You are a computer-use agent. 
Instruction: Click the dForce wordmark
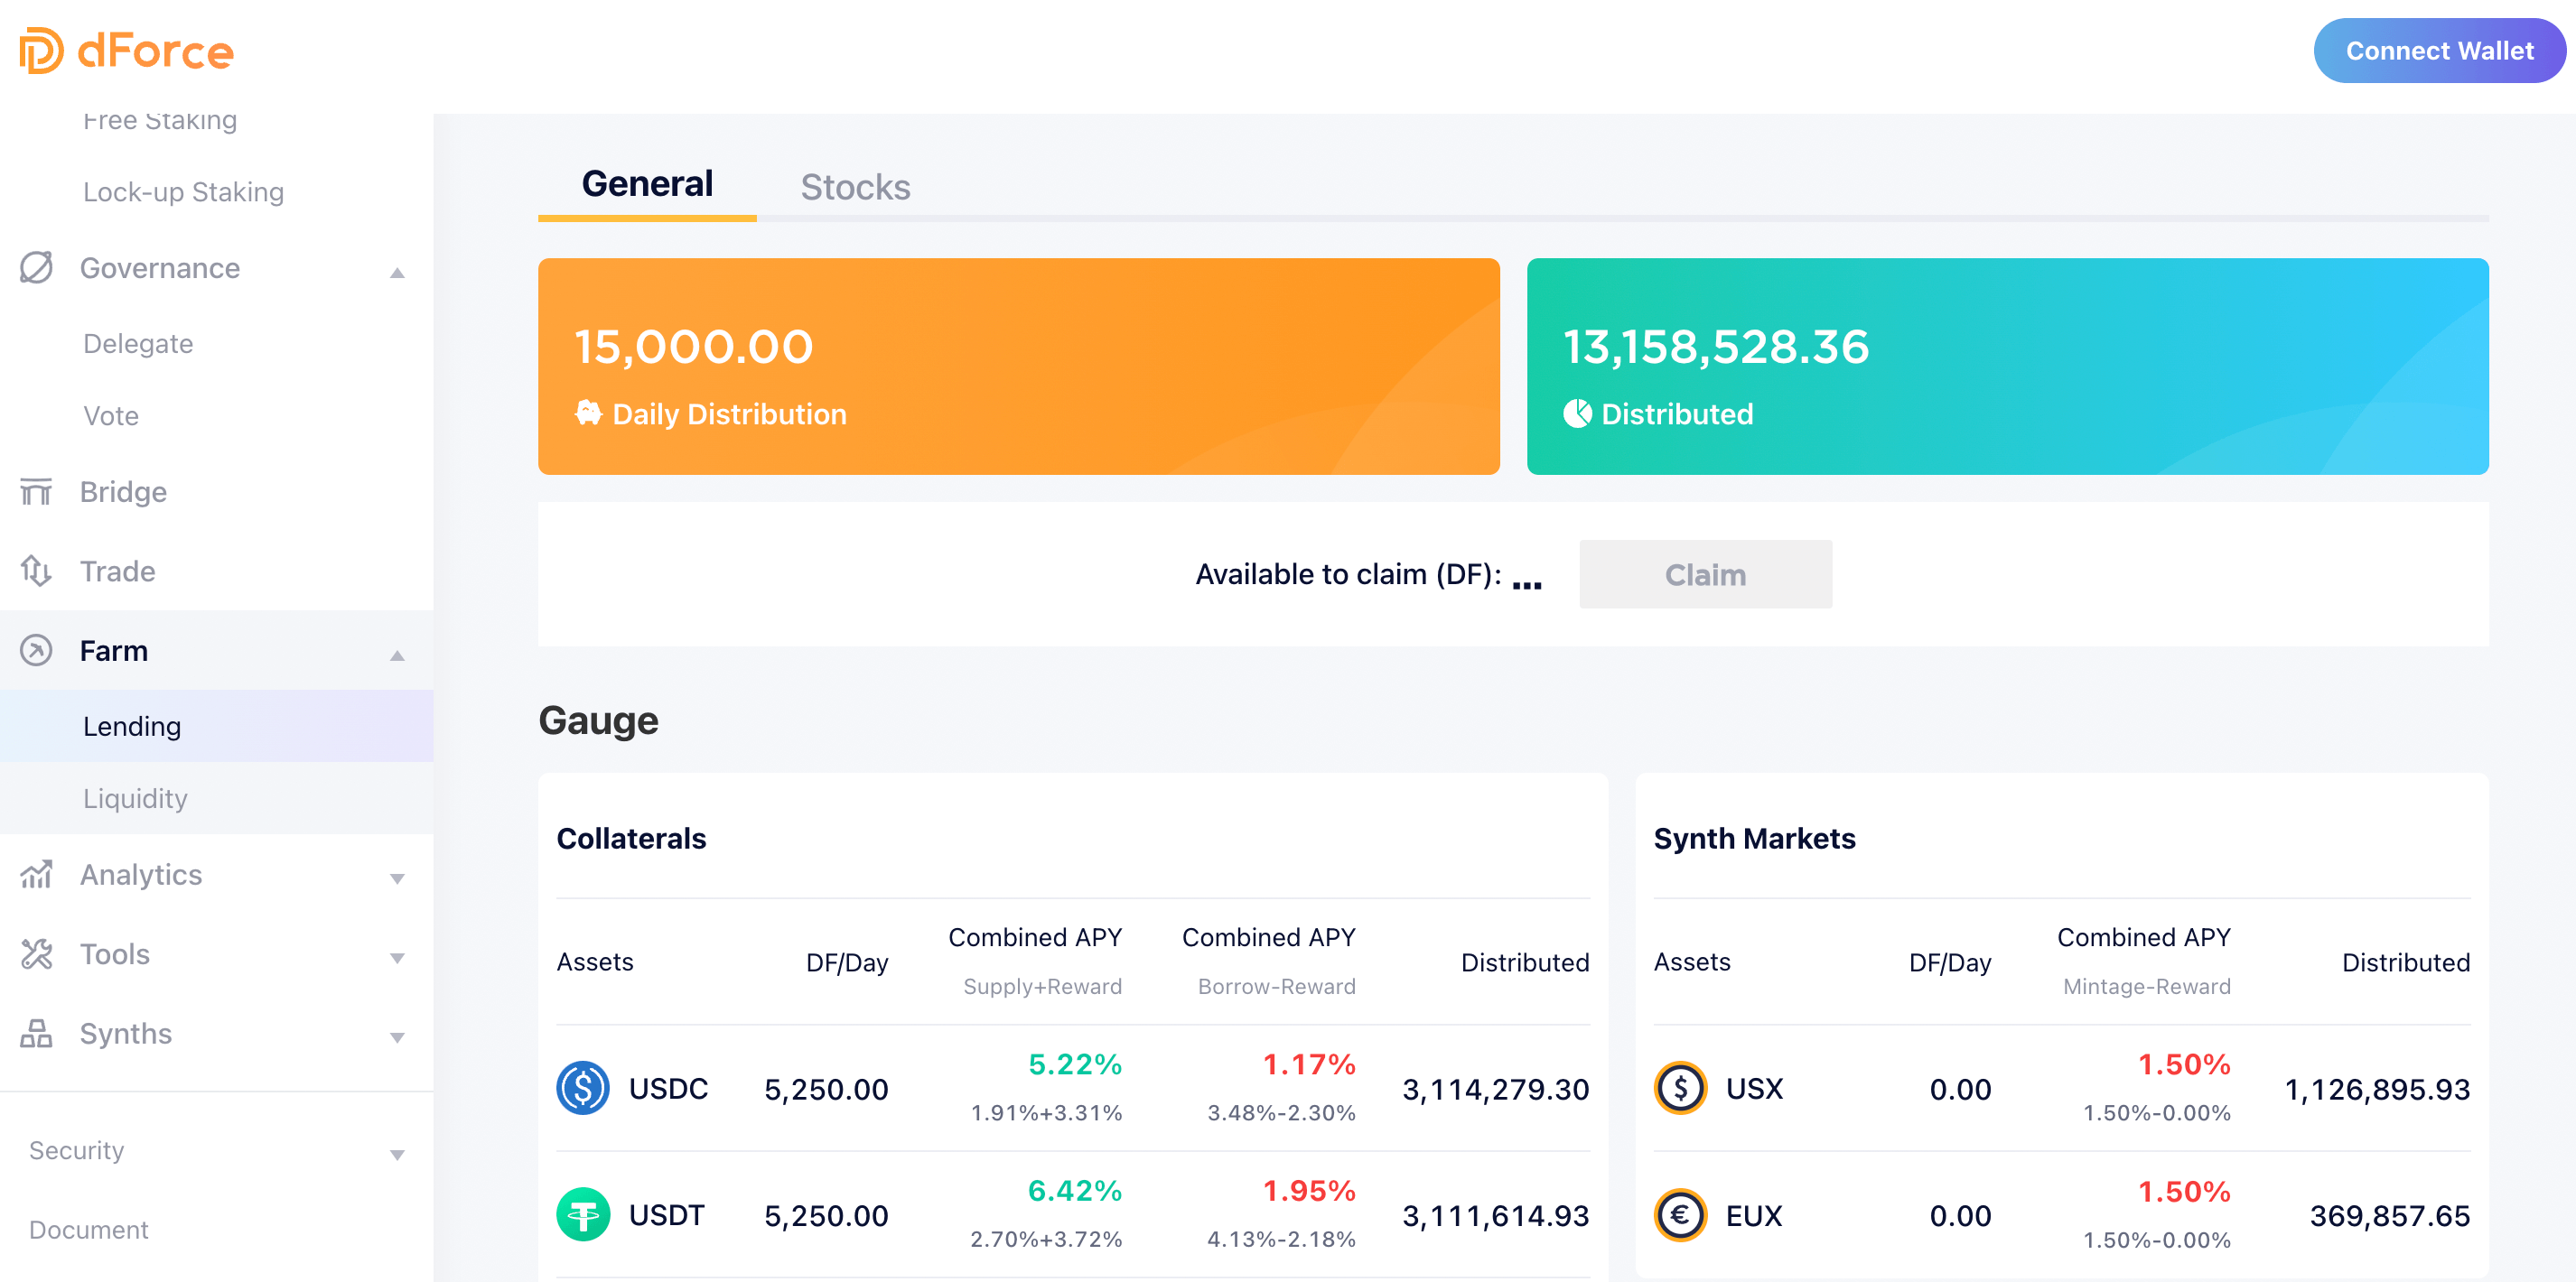pos(155,52)
